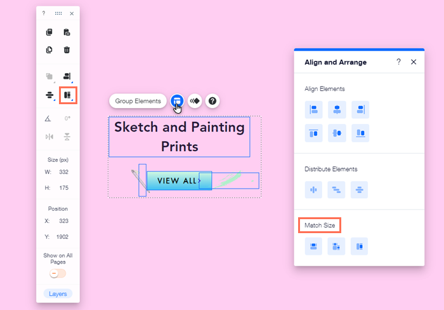This screenshot has width=444, height=310.
Task: Click the Y position value 1902
Action: coord(62,237)
